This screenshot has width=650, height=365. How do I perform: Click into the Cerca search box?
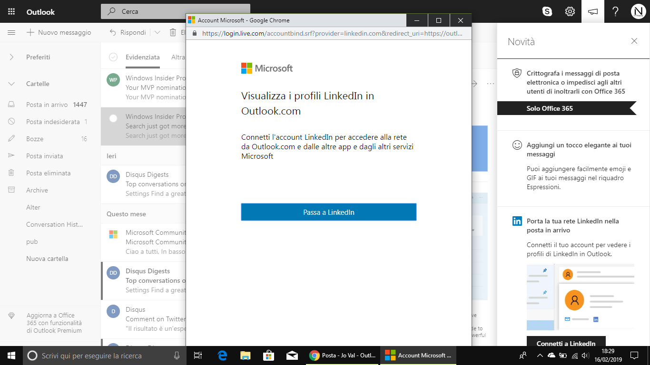pyautogui.click(x=175, y=11)
